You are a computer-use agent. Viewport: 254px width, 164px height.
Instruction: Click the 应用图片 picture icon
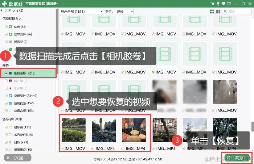[x=11, y=96]
